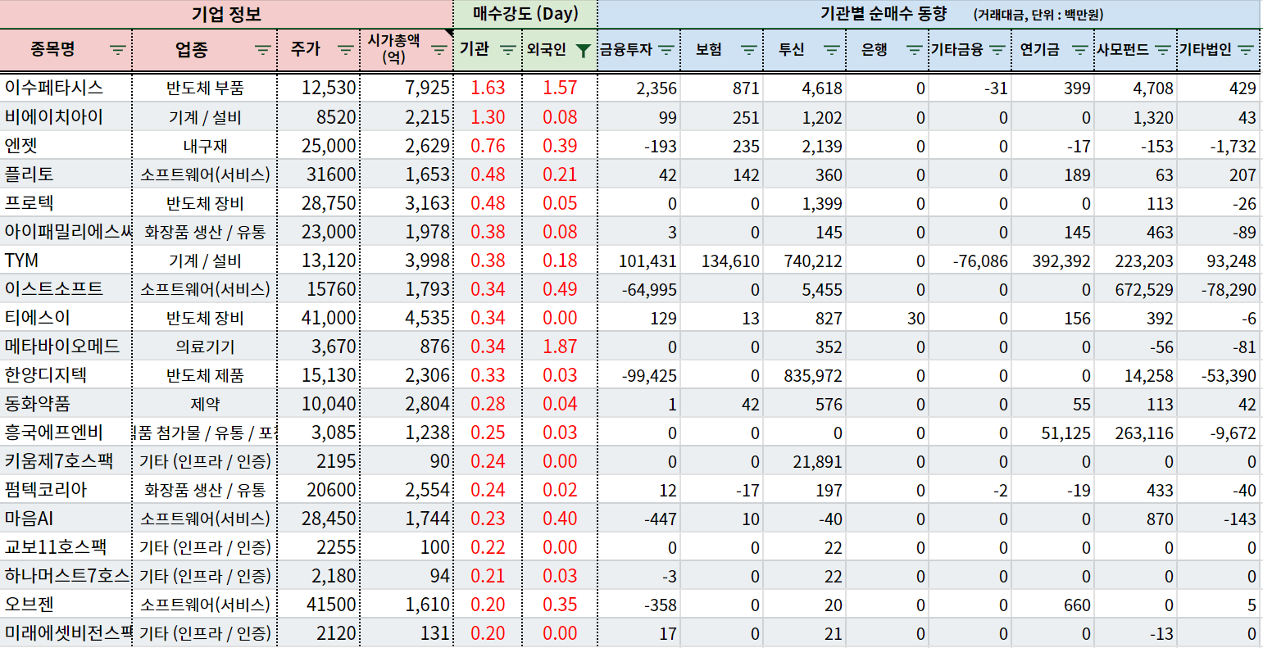The height and width of the screenshot is (648, 1263).
Task: Click the 투신 value 835,972
Action: [x=805, y=374]
